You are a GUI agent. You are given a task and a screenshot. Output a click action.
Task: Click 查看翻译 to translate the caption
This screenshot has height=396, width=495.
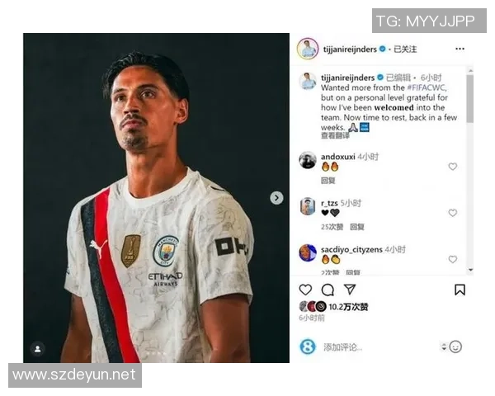point(335,136)
